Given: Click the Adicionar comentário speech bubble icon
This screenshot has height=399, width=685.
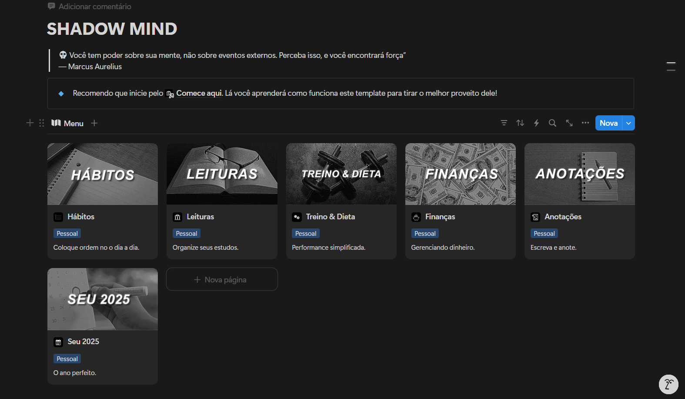Looking at the screenshot, I should (51, 6).
